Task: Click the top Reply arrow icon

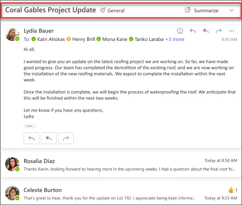Action: (193, 31)
